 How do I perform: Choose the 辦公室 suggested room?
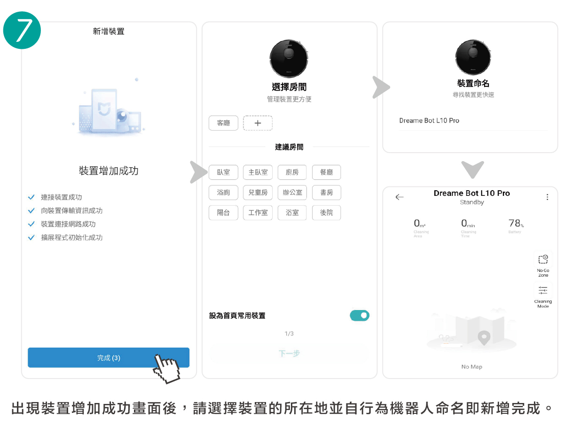(x=292, y=193)
